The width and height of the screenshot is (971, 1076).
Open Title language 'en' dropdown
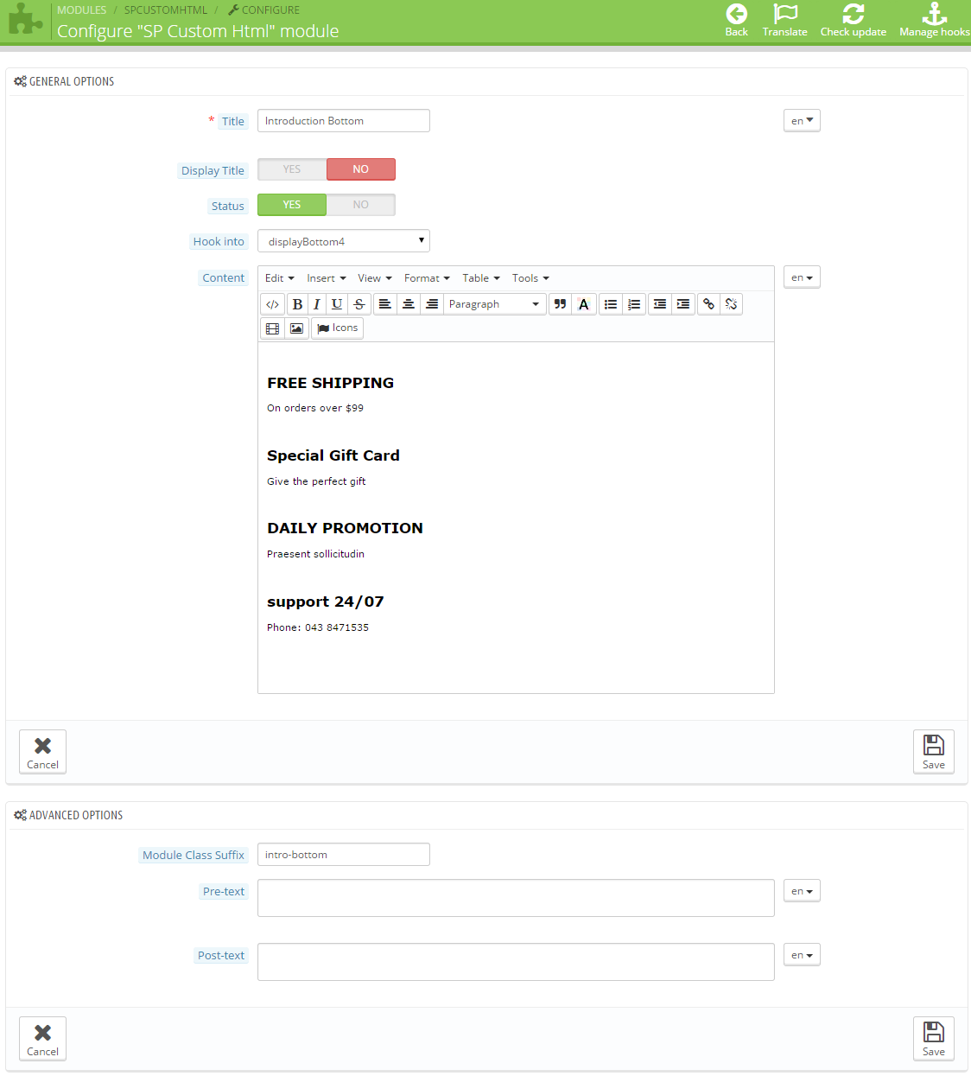click(802, 121)
